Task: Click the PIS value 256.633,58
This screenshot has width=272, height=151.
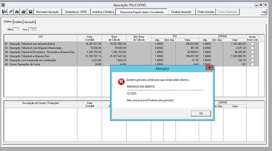Action: point(187,44)
